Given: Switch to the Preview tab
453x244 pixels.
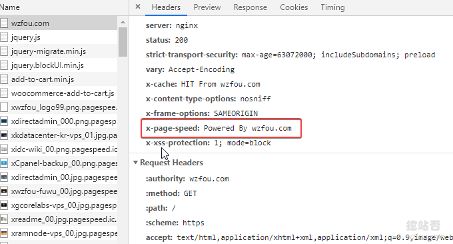Looking at the screenshot, I should click(207, 7).
